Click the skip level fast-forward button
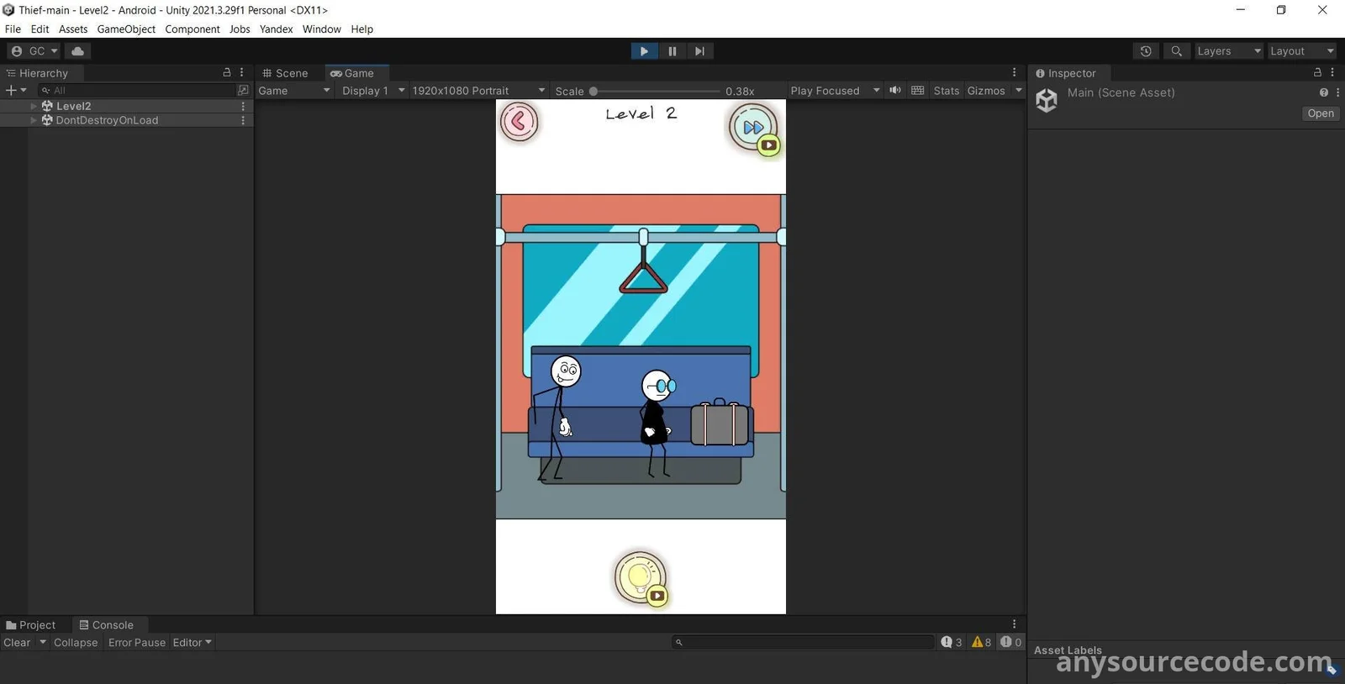This screenshot has height=684, width=1345. point(752,127)
